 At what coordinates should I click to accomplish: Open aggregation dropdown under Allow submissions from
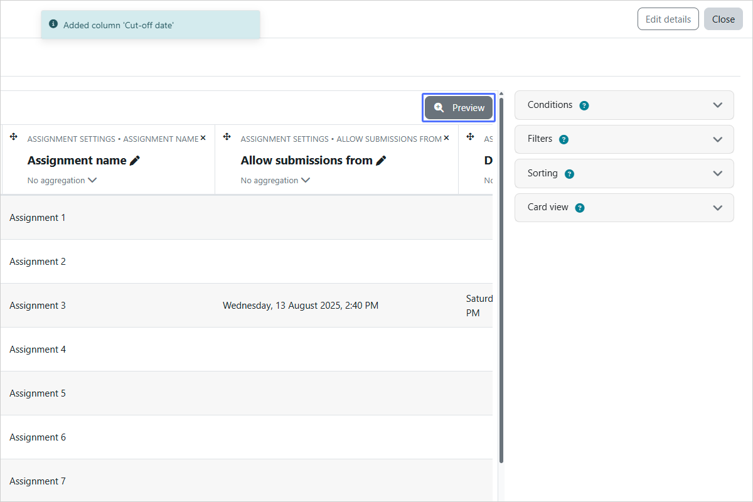pyautogui.click(x=275, y=180)
